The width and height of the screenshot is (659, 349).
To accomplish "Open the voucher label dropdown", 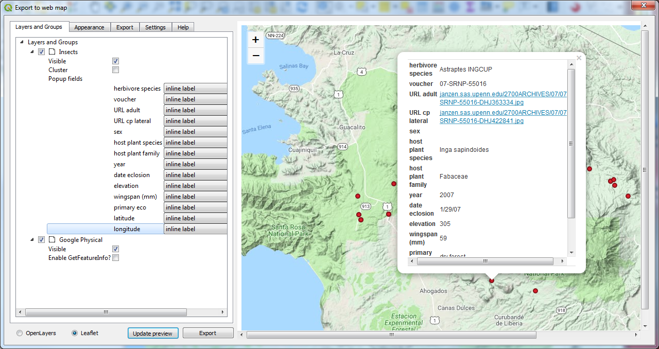I will pyautogui.click(x=195, y=99).
